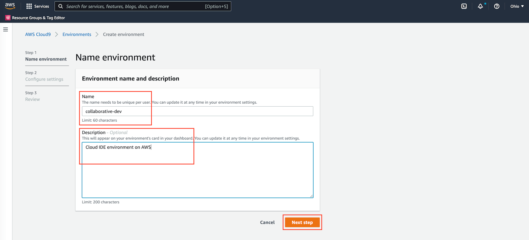Cancel environment creation
The height and width of the screenshot is (240, 529).
click(x=267, y=222)
